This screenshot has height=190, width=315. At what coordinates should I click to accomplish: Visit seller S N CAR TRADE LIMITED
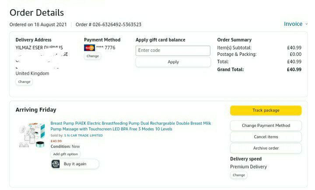[x=84, y=136]
